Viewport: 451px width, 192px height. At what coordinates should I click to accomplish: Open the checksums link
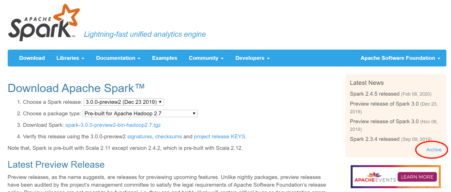pyautogui.click(x=168, y=137)
